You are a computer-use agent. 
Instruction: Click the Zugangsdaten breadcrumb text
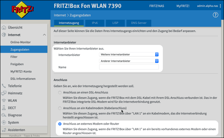pos(80,15)
